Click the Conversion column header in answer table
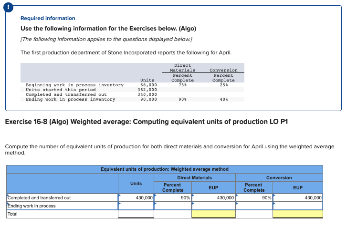Screen dimensions: 357x227 [x=279, y=178]
